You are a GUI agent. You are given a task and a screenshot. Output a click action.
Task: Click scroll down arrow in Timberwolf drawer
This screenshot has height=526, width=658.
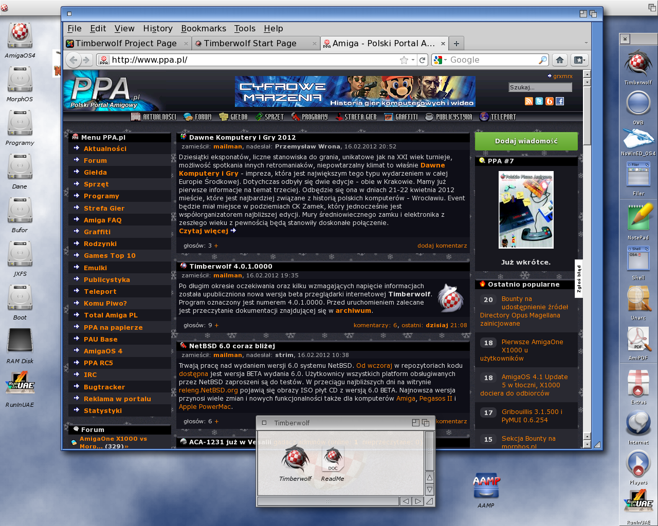click(430, 490)
